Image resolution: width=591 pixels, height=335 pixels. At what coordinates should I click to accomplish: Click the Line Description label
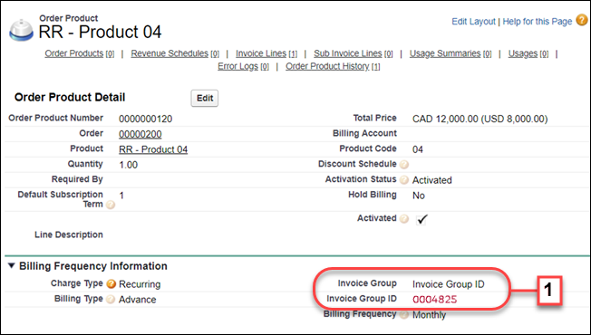pos(69,234)
